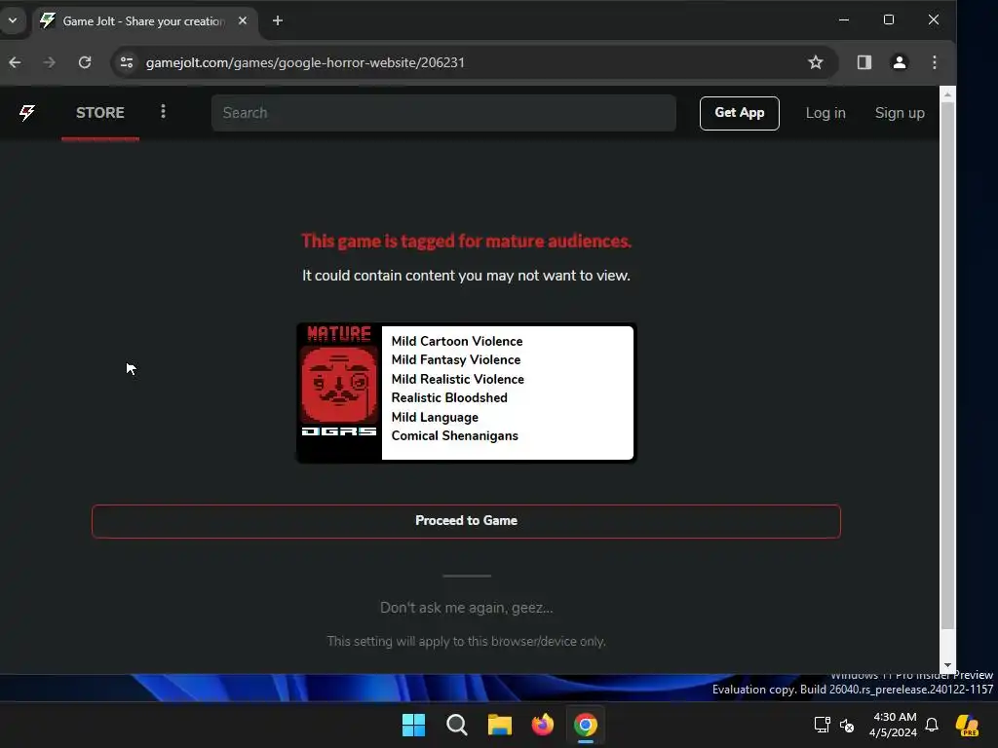Launch Firefox from the taskbar
This screenshot has height=748, width=998.
point(543,725)
